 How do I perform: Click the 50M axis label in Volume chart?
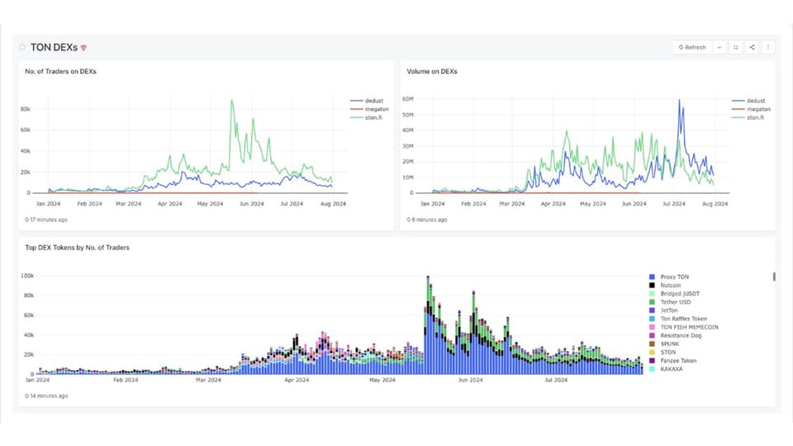(x=407, y=115)
